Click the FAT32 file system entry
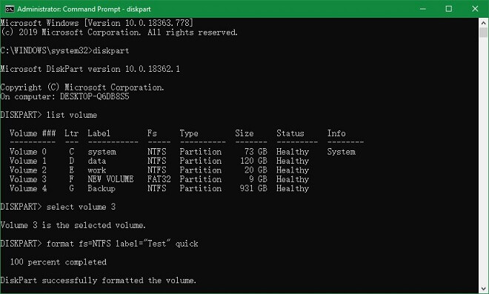 tap(159, 179)
